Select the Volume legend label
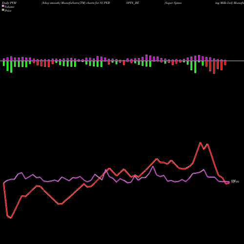 9,7
